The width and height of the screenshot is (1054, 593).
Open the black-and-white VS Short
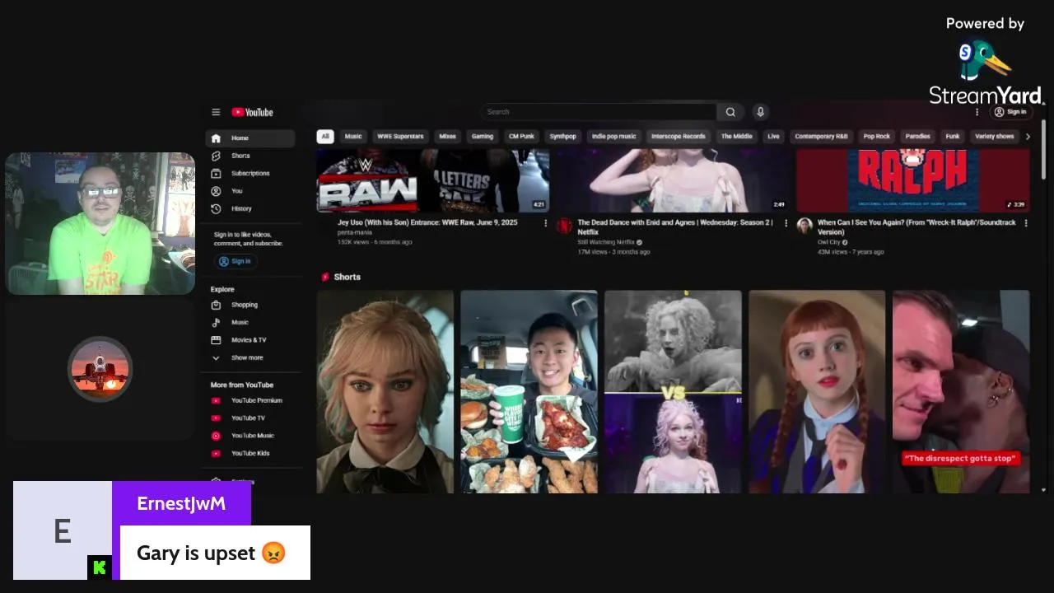(673, 391)
